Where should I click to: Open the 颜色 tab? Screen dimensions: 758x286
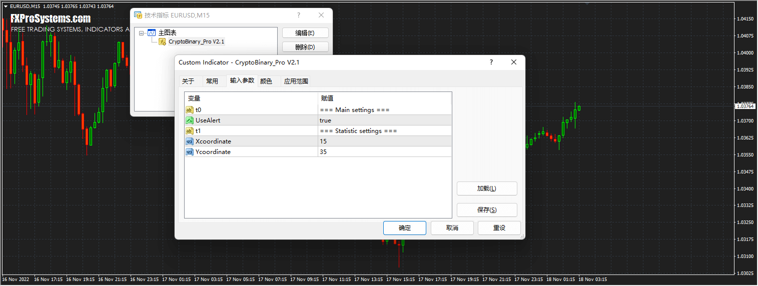(266, 81)
